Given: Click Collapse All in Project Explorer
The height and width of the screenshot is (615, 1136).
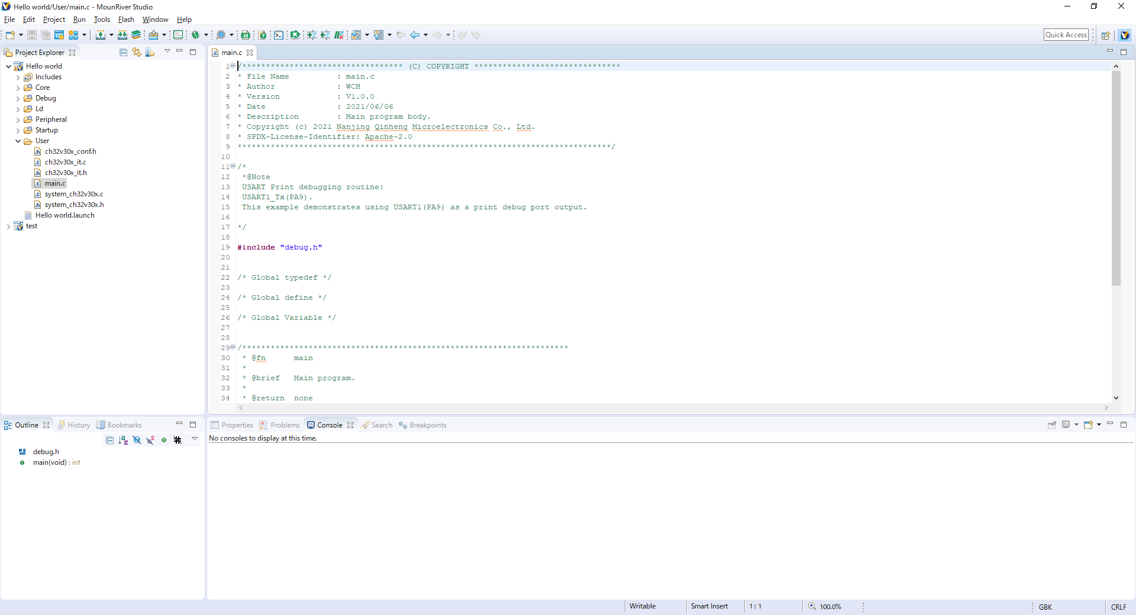Looking at the screenshot, I should (123, 52).
